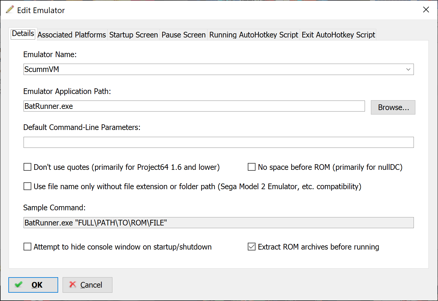Click the Emulator Name field showing ScummVM
The image size is (438, 301).
(x=219, y=69)
